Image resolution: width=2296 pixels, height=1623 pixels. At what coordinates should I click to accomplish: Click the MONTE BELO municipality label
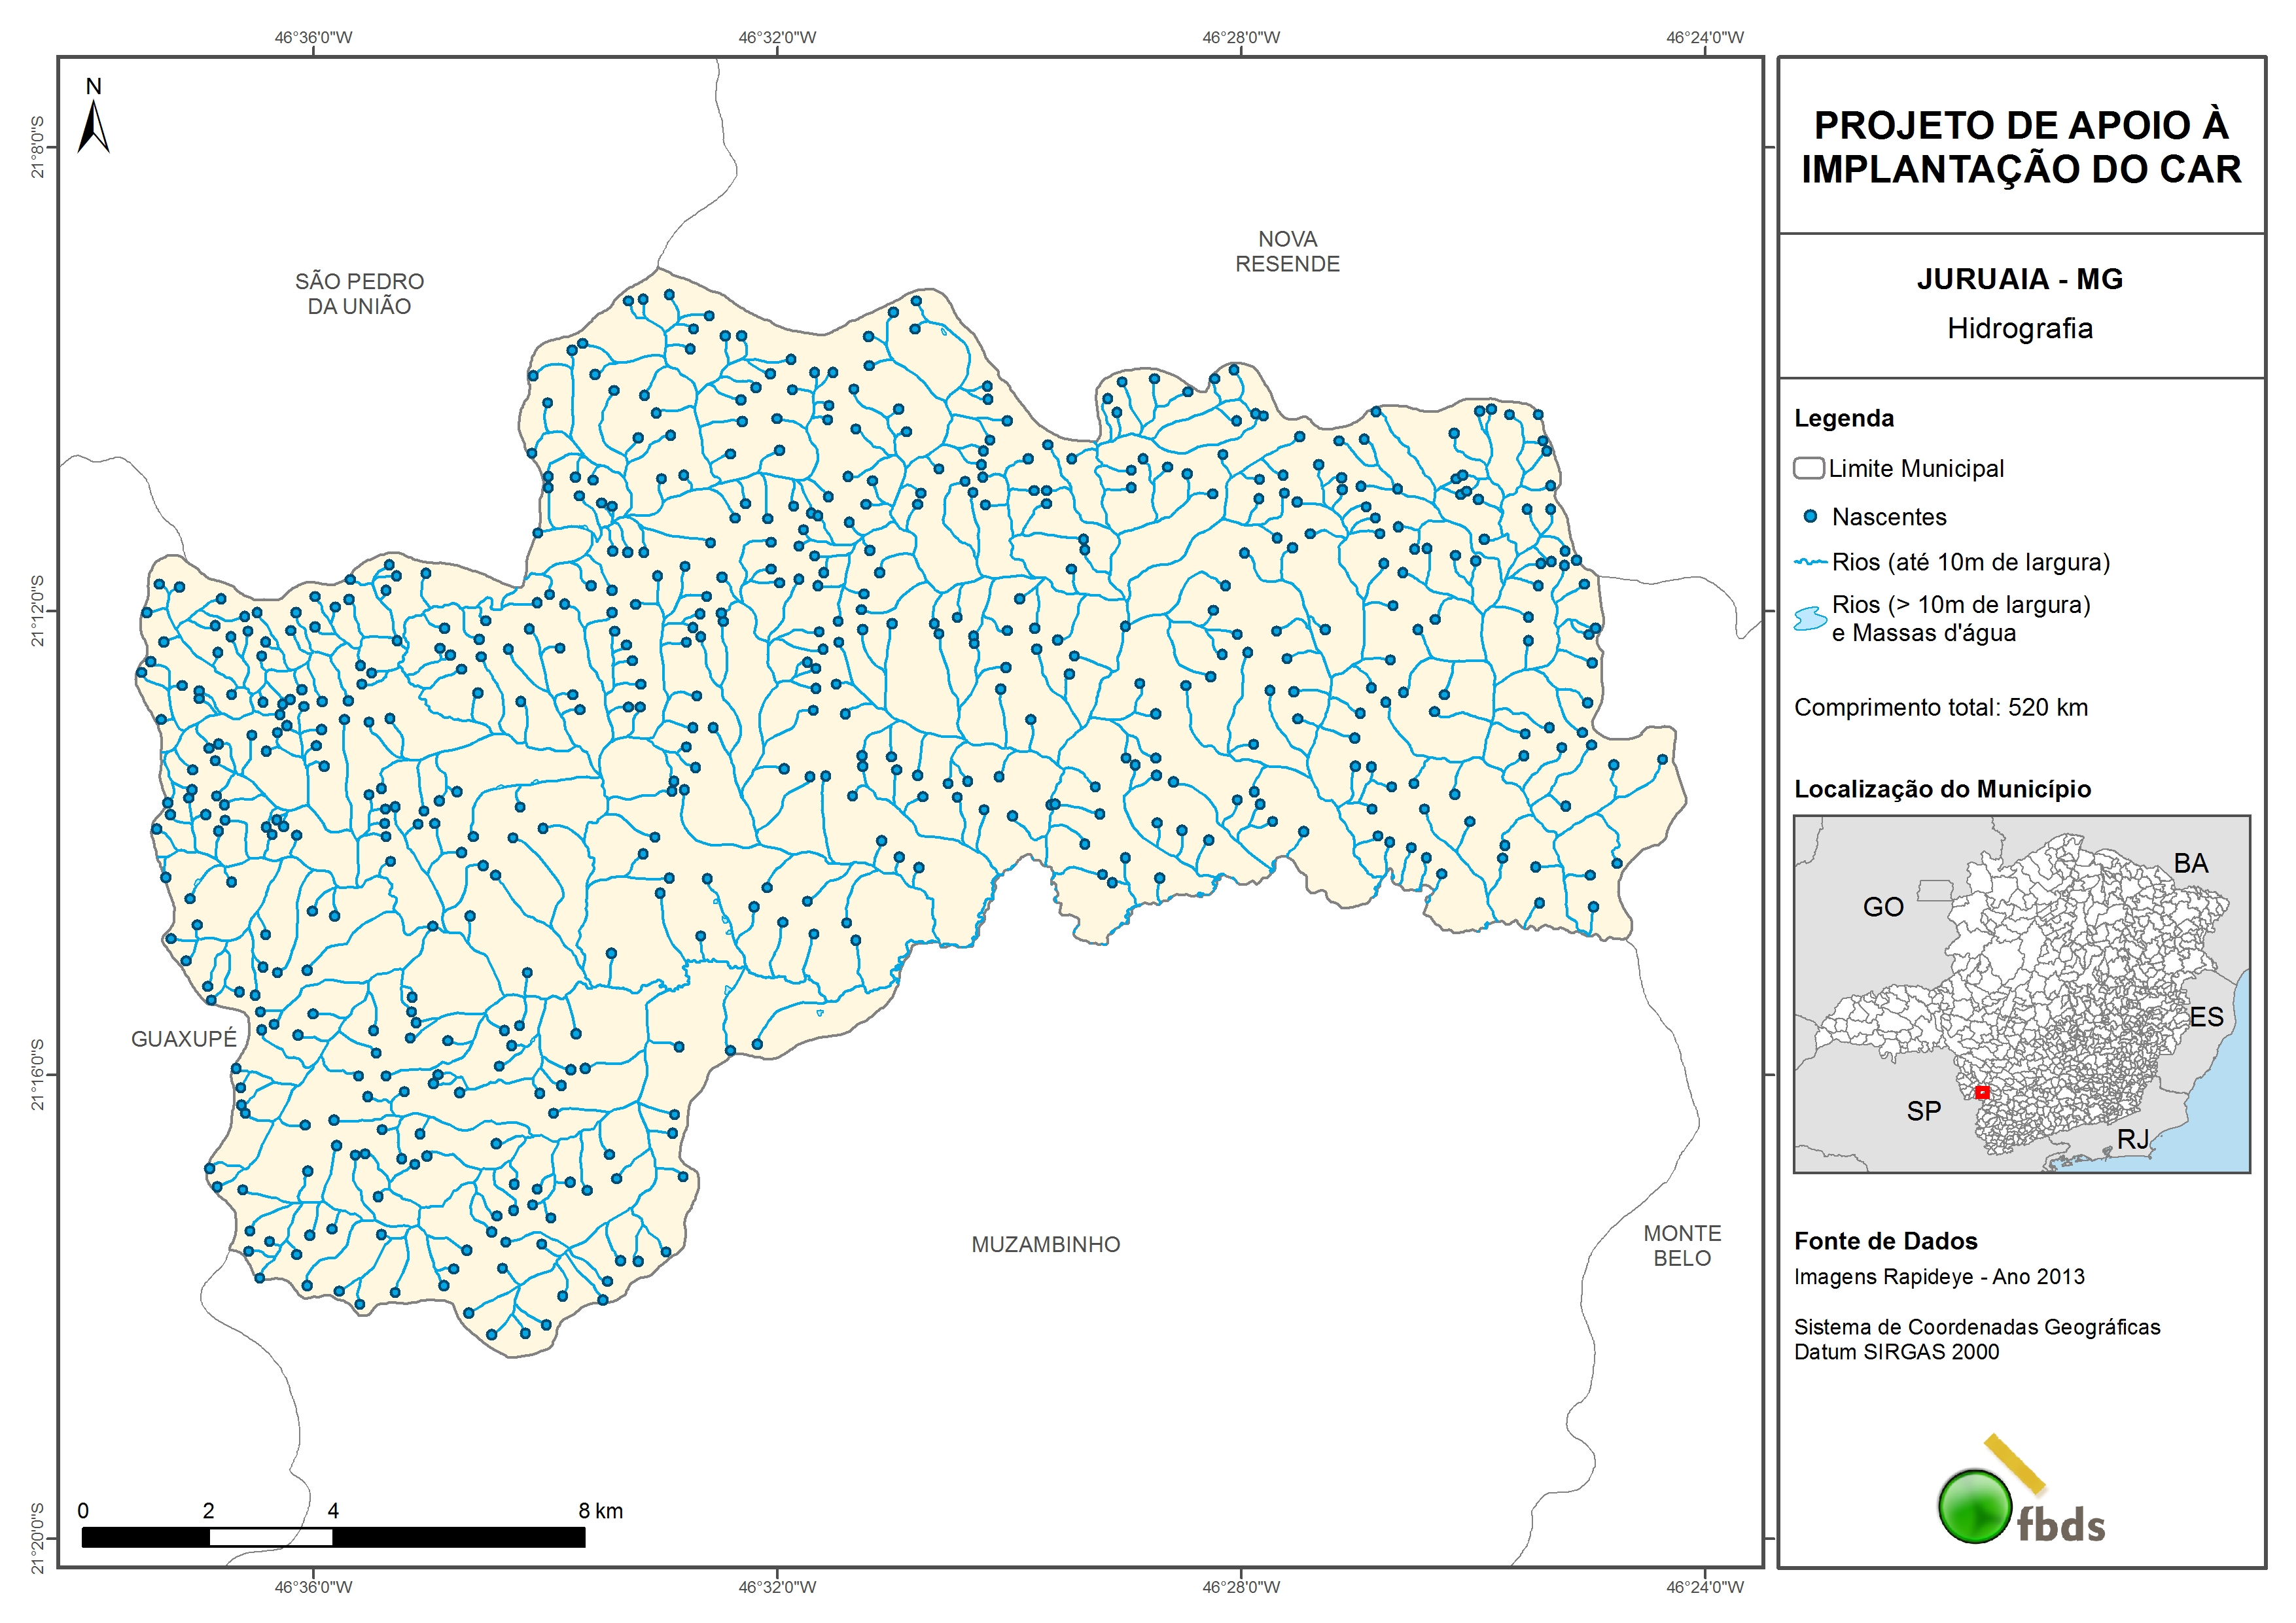click(1682, 1246)
